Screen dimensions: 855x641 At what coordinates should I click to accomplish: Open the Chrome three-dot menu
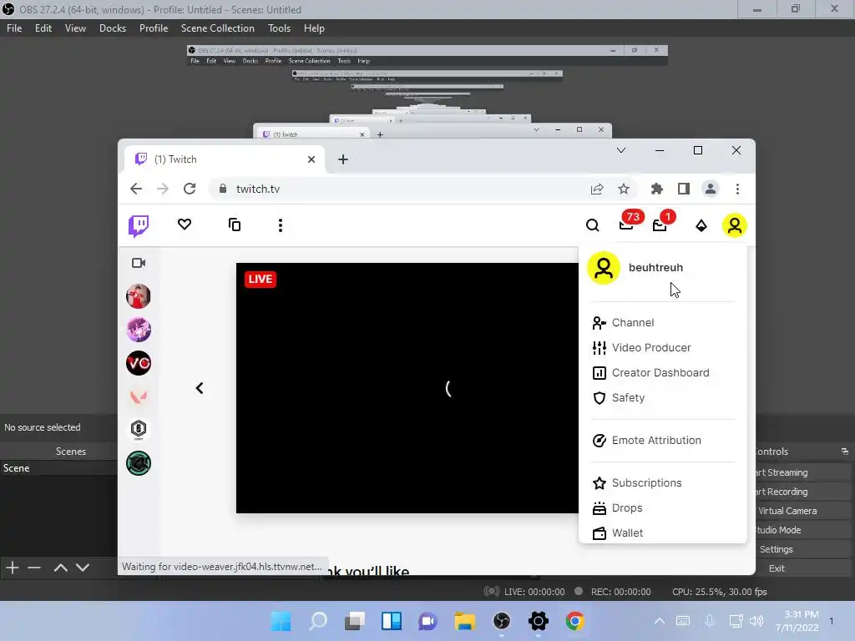tap(737, 189)
